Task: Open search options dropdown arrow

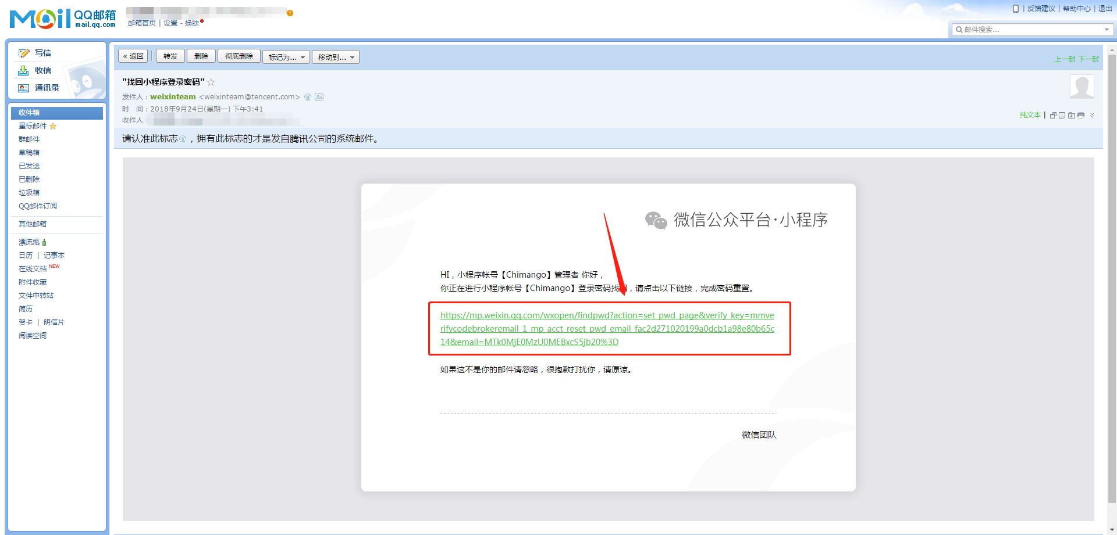Action: tap(1107, 30)
